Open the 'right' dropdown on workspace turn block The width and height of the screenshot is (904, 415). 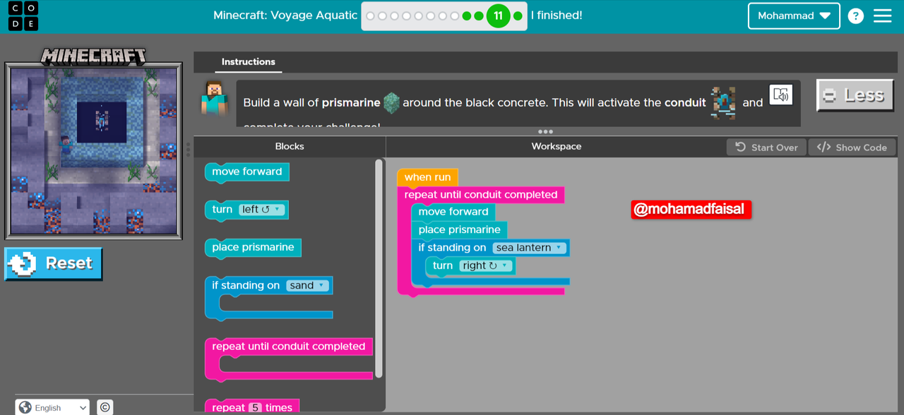pos(485,266)
